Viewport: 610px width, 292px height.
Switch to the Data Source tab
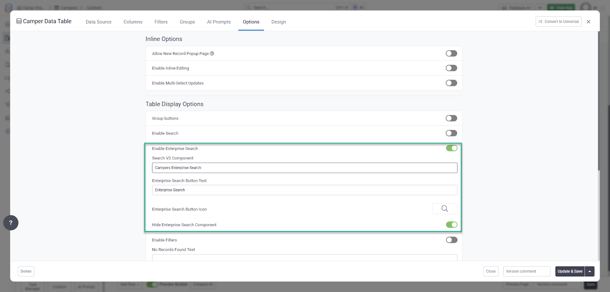[98, 22]
